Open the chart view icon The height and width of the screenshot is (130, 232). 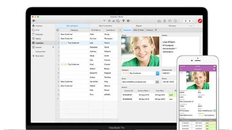pyautogui.click(x=113, y=21)
